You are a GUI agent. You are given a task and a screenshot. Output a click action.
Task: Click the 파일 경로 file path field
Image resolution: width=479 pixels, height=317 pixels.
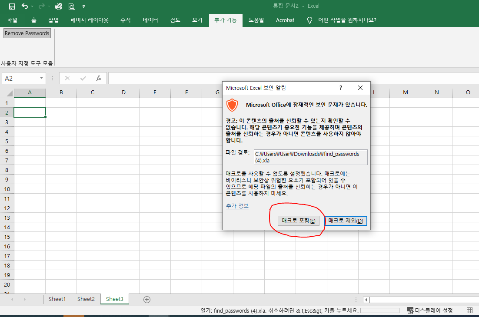point(310,157)
